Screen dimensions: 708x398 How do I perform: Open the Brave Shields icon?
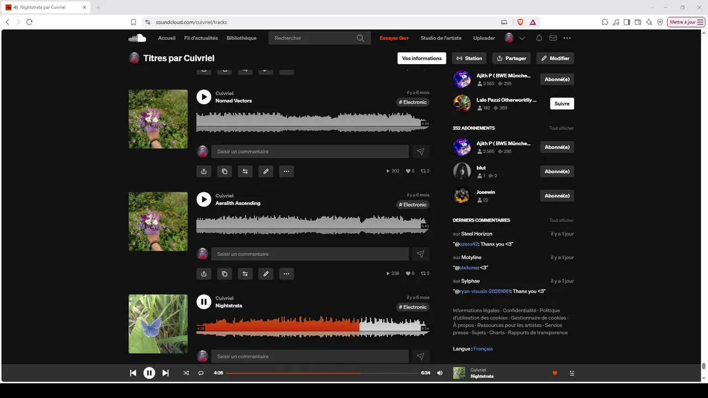click(520, 22)
